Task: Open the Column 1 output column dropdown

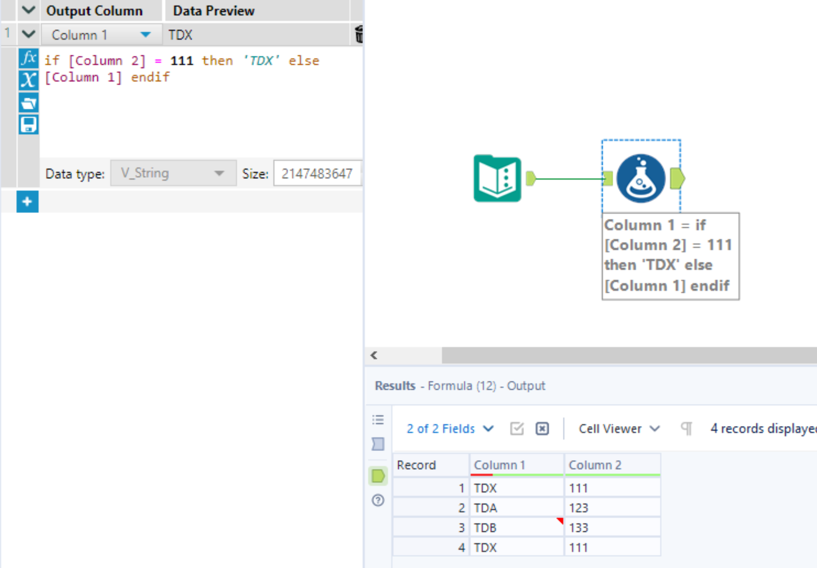Action: coord(101,35)
